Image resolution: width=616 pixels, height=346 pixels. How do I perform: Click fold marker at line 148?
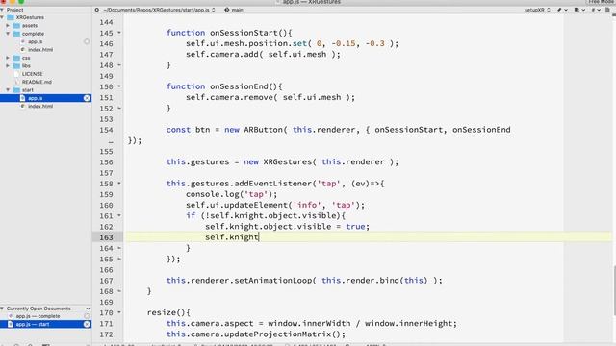pos(119,65)
